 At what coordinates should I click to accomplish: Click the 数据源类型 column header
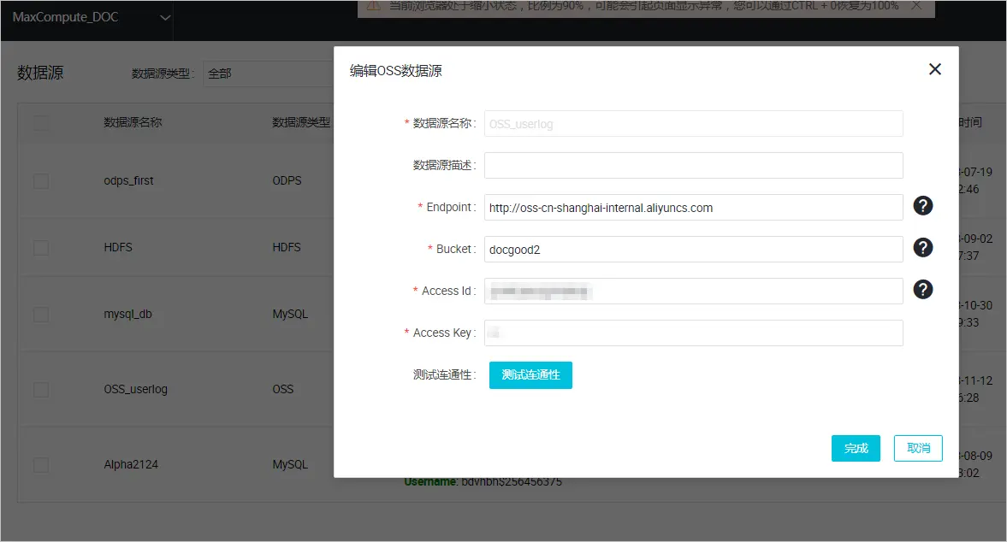click(x=301, y=122)
